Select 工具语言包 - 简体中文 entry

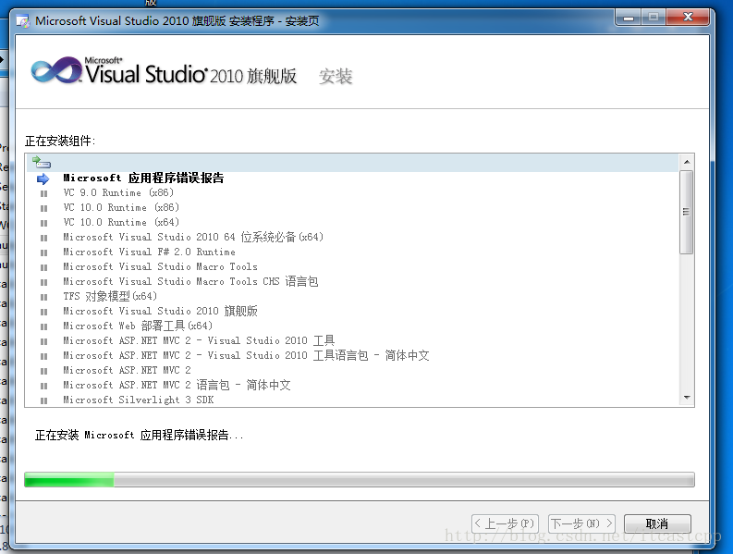247,355
